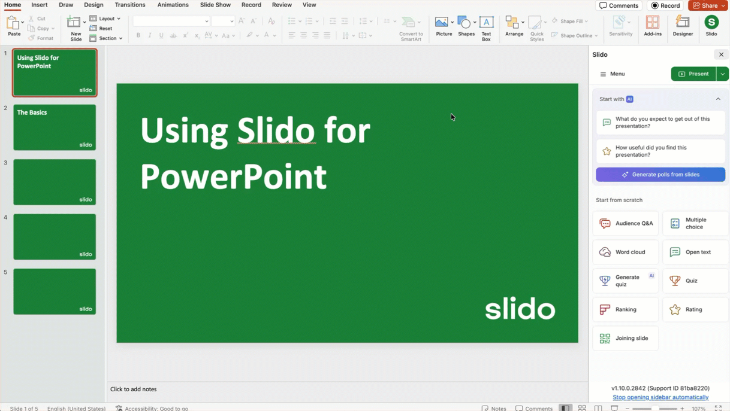Open the font name combo box
Image resolution: width=730 pixels, height=411 pixels.
click(x=171, y=21)
